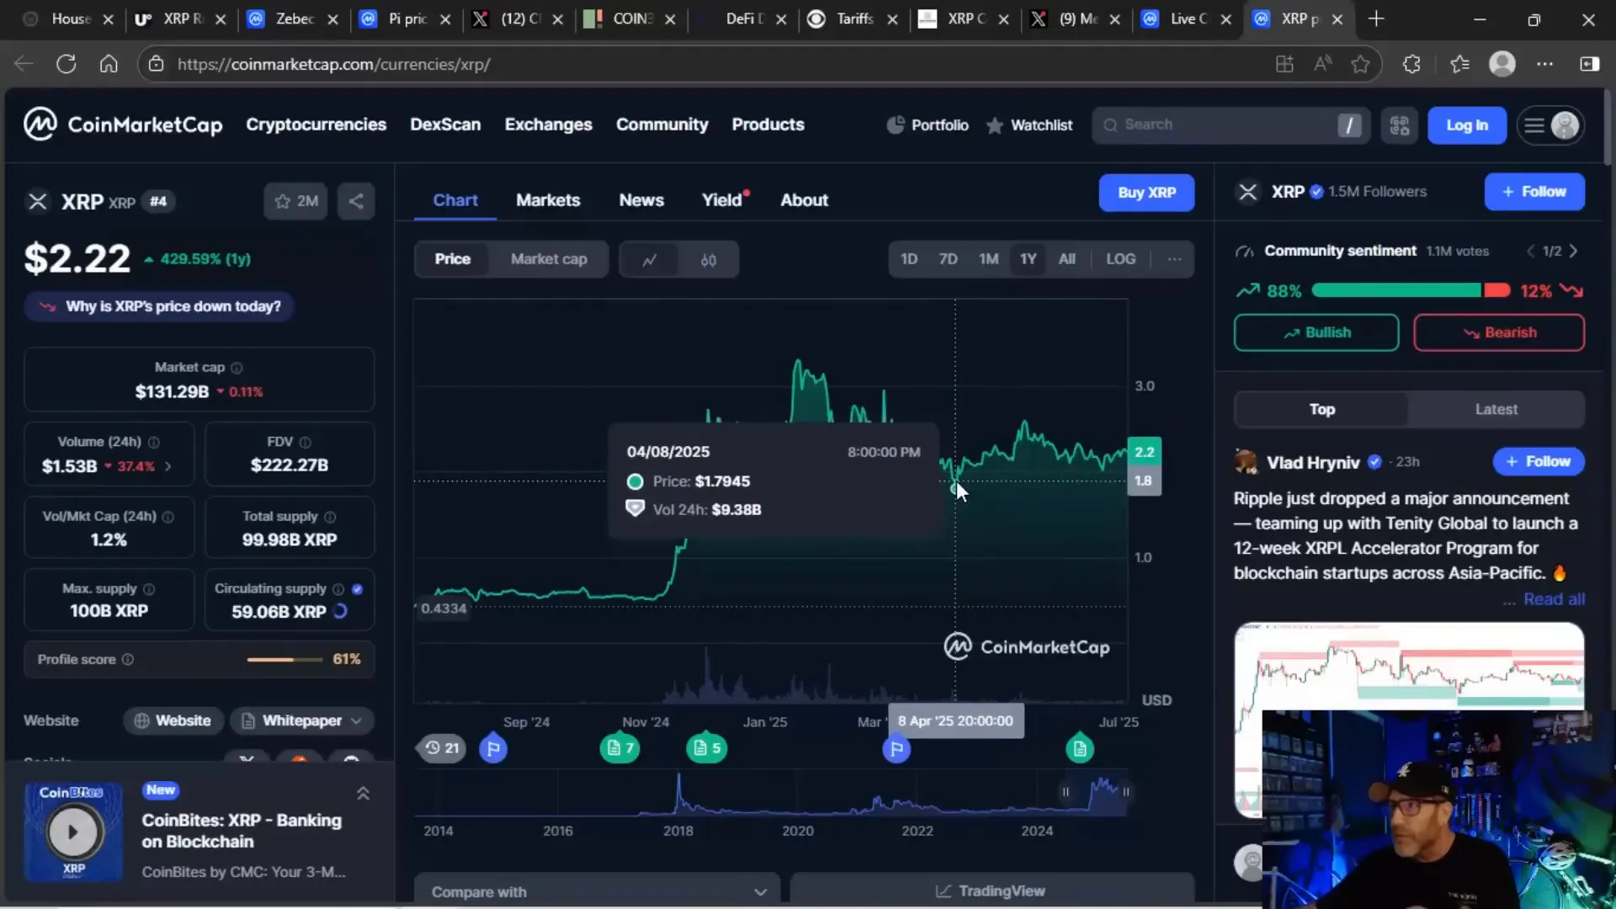Open the About tab
The image size is (1616, 909).
click(x=804, y=200)
